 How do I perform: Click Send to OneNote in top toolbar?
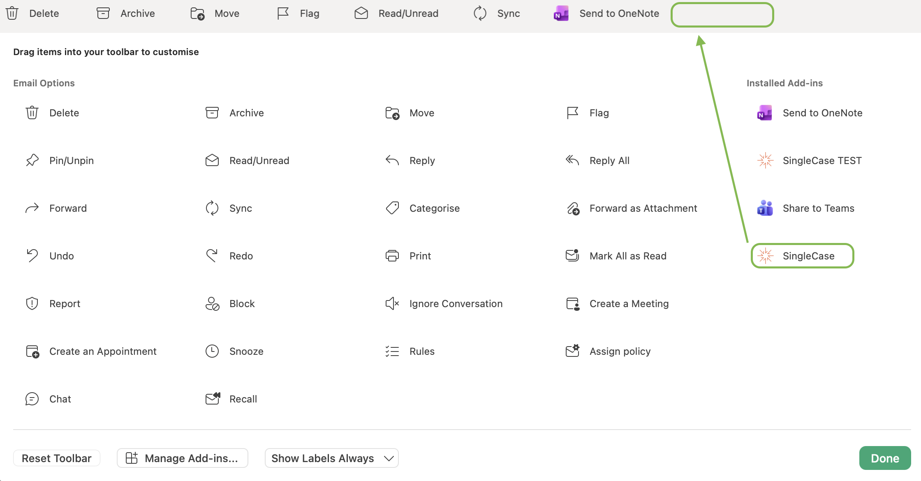(x=606, y=13)
